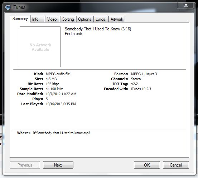Viewport: 198px width, 178px height.
Task: Click the Bit Rate value 192 kbps
Action: (52, 84)
